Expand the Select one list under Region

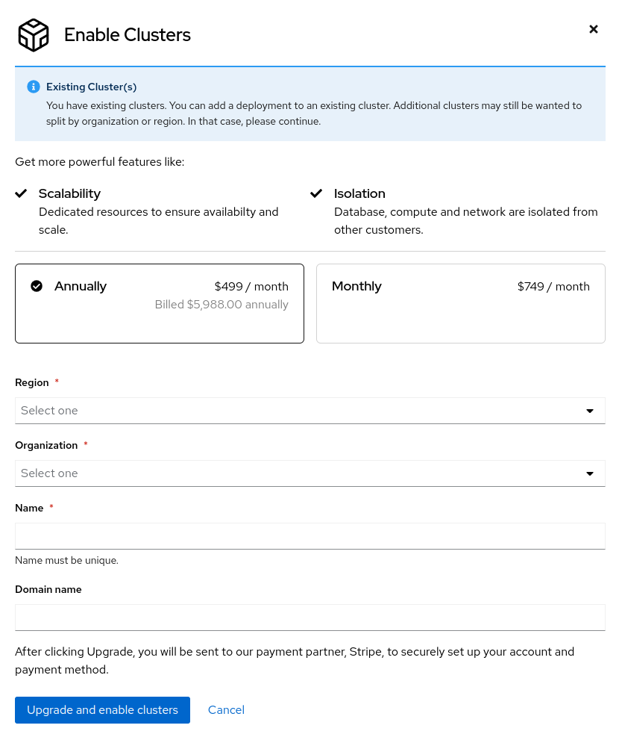tap(310, 410)
